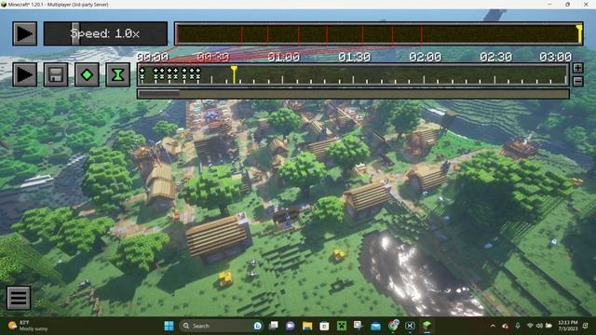
Task: Add position keyframe with green diamond button
Action: (87, 74)
